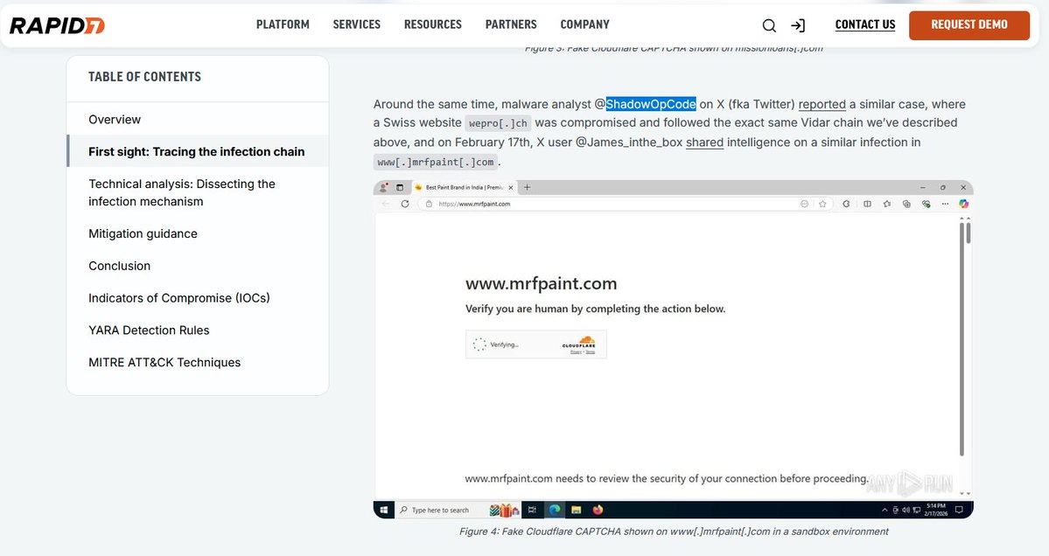Follow the CONTACT US link
Image resolution: width=1049 pixels, height=556 pixels.
[865, 24]
